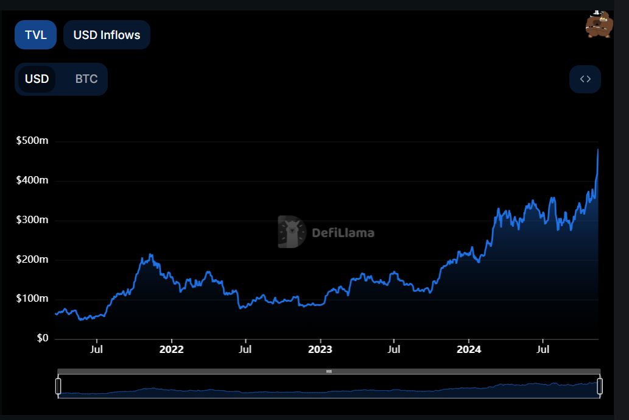
Task: Switch to the TVL chart tab
Action: tap(35, 35)
